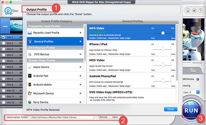Select the title 10 row
The width and height of the screenshot is (206, 125).
11,91
